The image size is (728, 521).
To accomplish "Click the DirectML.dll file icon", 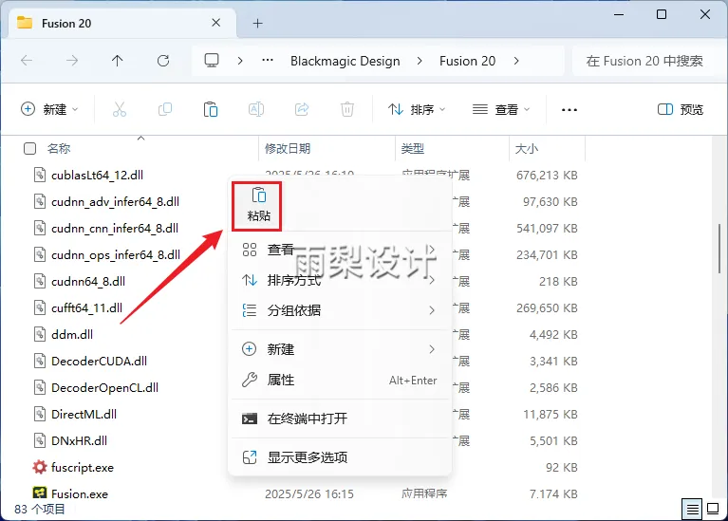I will coord(40,414).
